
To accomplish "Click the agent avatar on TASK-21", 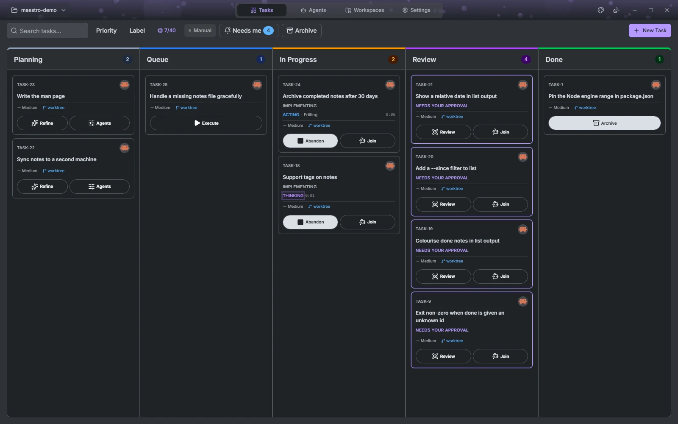I will [523, 85].
